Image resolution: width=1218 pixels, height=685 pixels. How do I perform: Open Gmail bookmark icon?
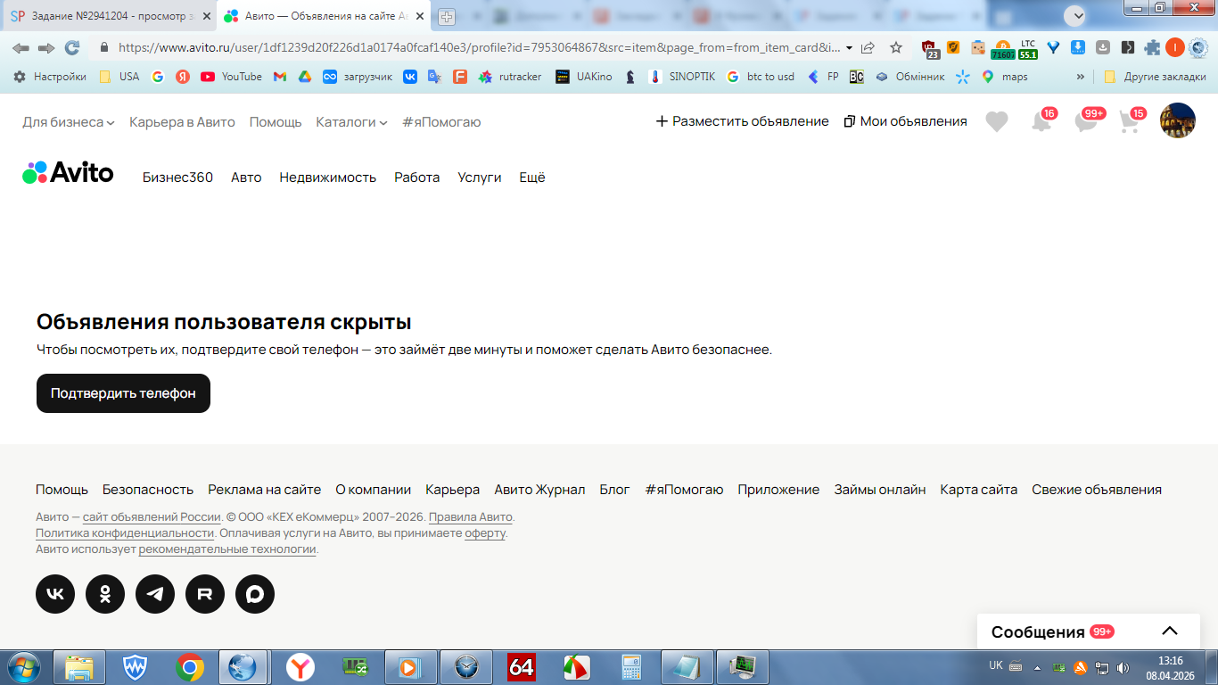point(279,77)
